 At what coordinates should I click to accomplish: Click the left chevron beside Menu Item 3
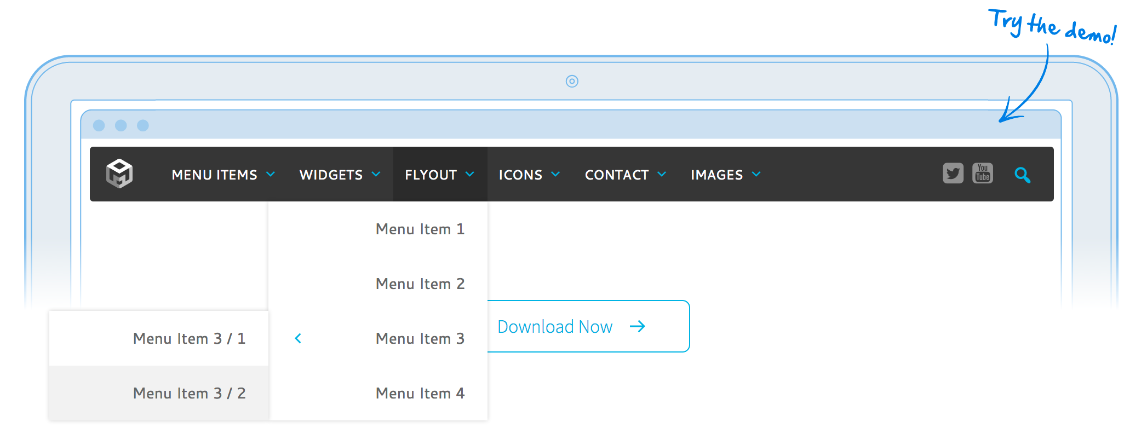[x=298, y=338]
